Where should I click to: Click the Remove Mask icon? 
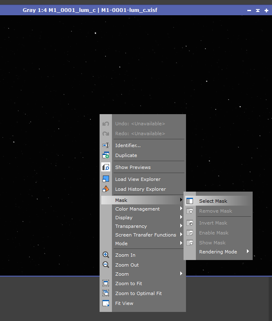point(190,211)
